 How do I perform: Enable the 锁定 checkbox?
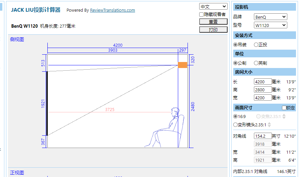pos(284,108)
